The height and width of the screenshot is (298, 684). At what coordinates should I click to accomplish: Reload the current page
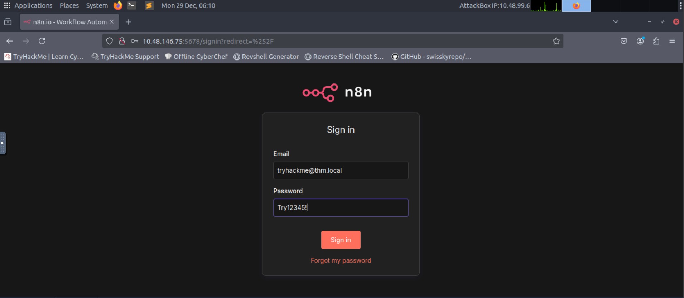(x=42, y=41)
